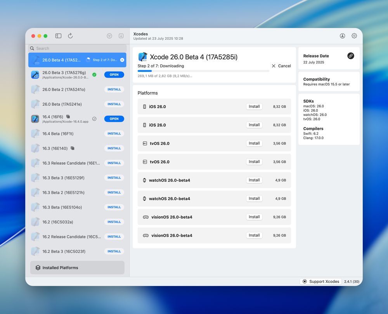The image size is (388, 314).
Task: Install 16.4 Beta (16F1t)
Action: tap(114, 134)
